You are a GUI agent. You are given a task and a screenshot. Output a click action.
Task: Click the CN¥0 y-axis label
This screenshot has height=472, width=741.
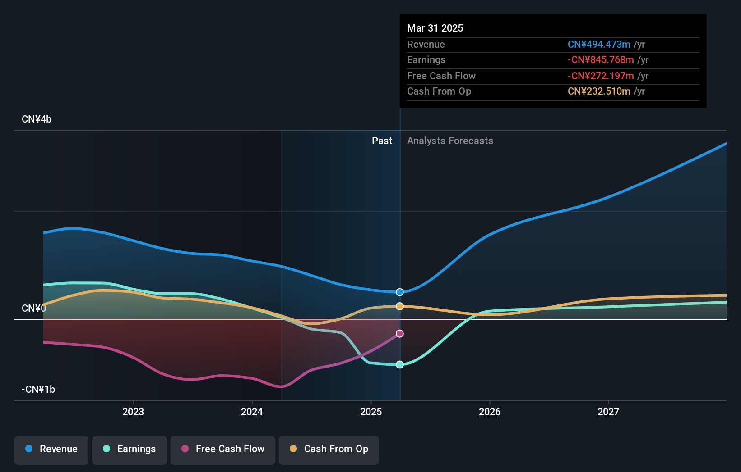(34, 309)
